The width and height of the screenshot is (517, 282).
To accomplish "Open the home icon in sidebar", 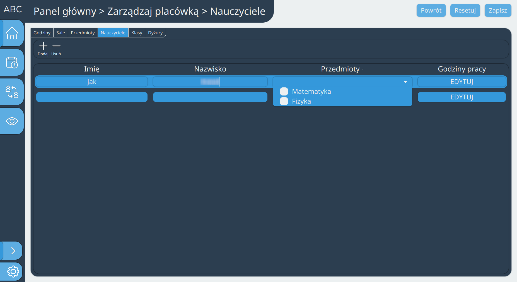I will (12, 33).
